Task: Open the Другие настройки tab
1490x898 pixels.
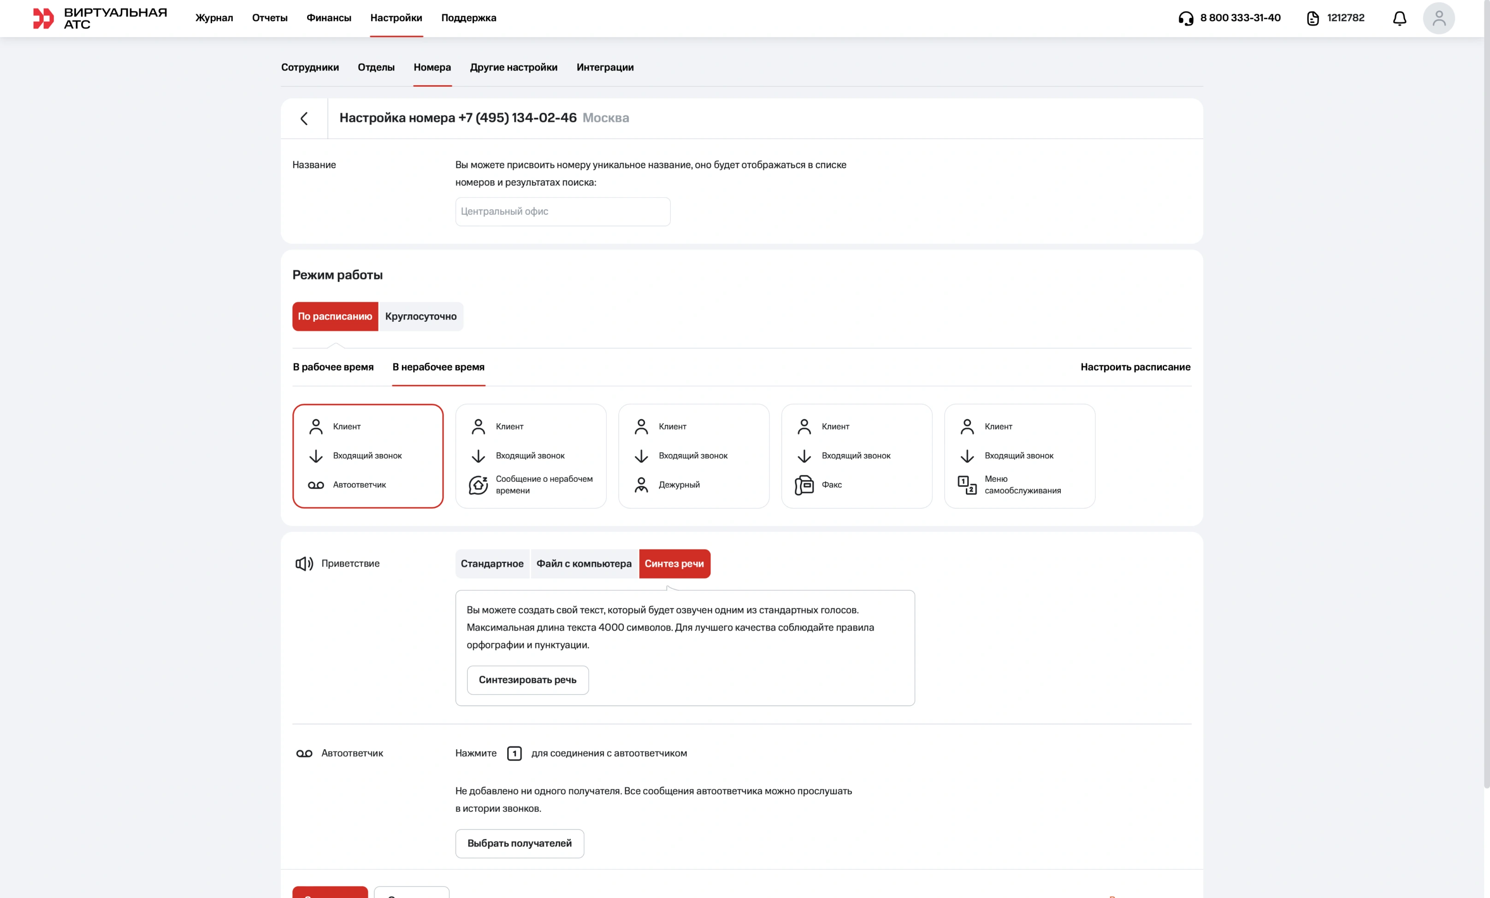Action: (x=514, y=67)
